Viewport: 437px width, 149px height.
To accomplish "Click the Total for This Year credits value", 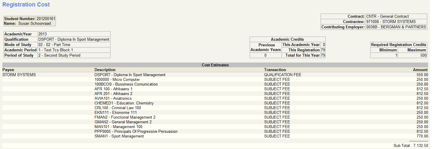I will click(323, 55).
